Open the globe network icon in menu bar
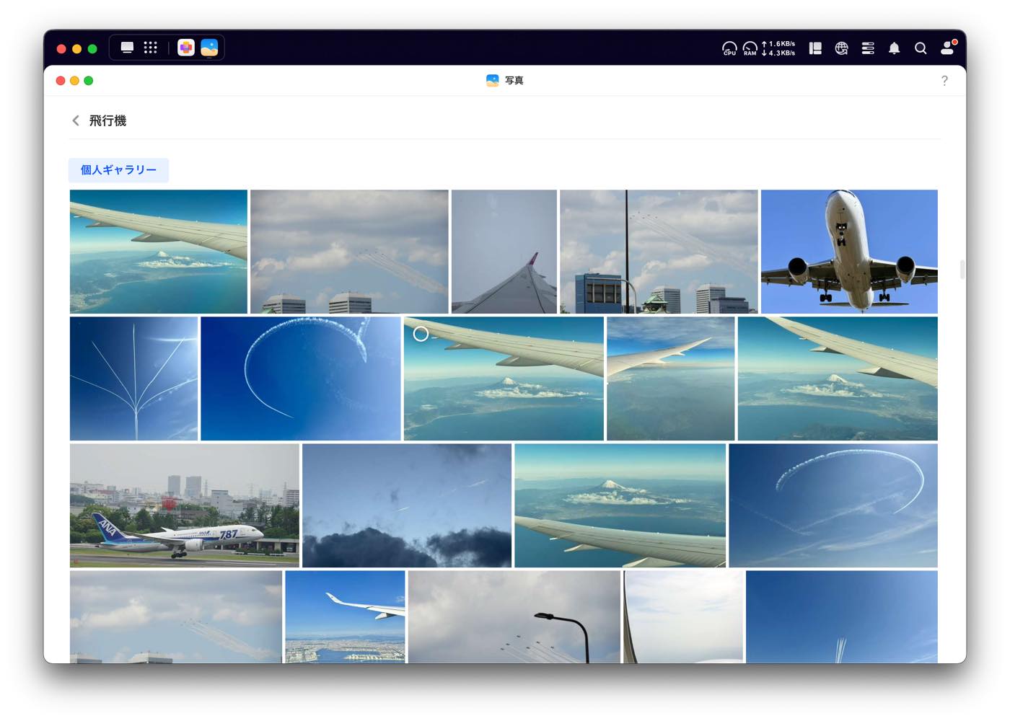 [840, 48]
